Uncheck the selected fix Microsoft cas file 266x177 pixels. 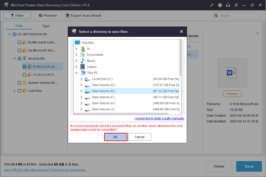25,66
